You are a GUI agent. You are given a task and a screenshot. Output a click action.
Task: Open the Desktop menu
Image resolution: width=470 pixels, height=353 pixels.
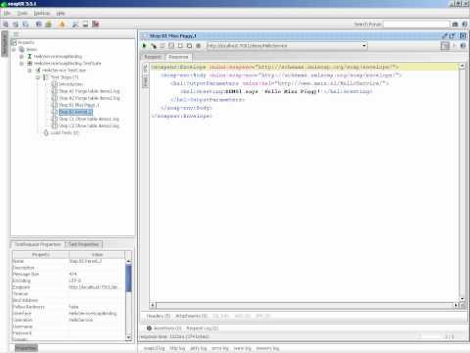42,13
